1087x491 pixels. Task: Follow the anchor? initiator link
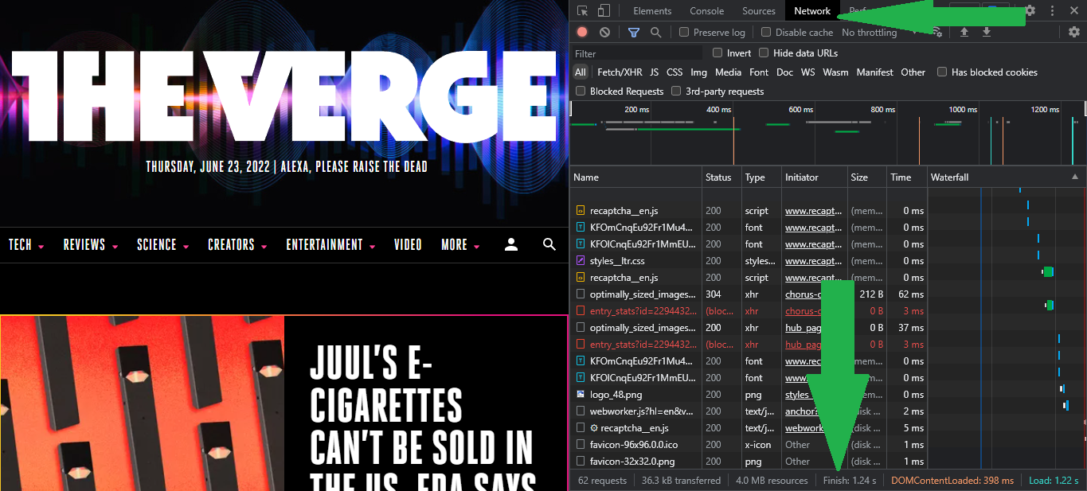(802, 411)
